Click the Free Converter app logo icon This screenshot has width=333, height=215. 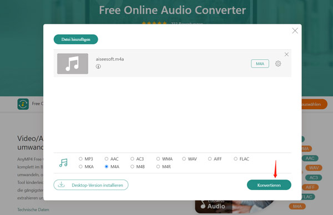[x=23, y=104]
